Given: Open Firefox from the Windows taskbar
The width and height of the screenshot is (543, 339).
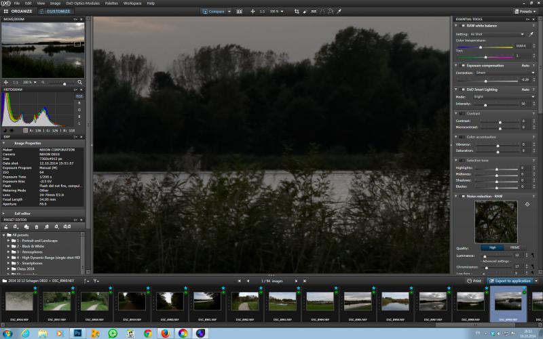Looking at the screenshot, I should 165,334.
